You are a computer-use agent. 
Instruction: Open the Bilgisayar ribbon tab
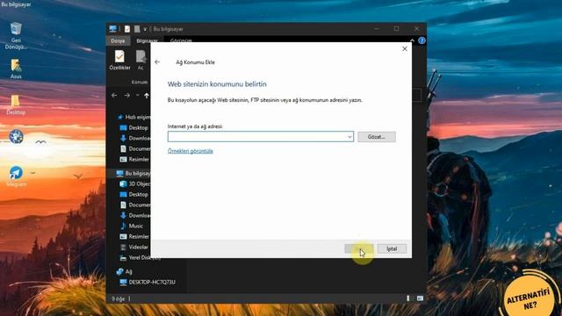click(147, 40)
